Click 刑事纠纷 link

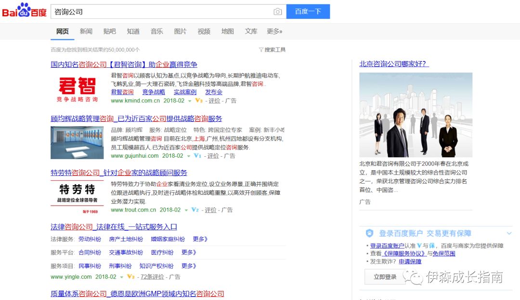coord(120,266)
